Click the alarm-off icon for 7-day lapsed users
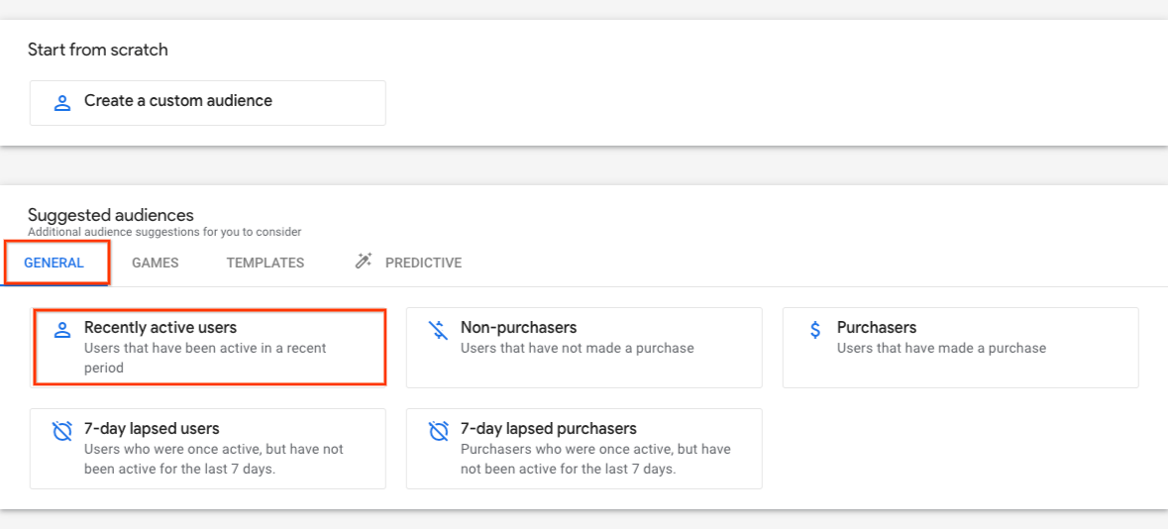The width and height of the screenshot is (1168, 529). pyautogui.click(x=62, y=431)
